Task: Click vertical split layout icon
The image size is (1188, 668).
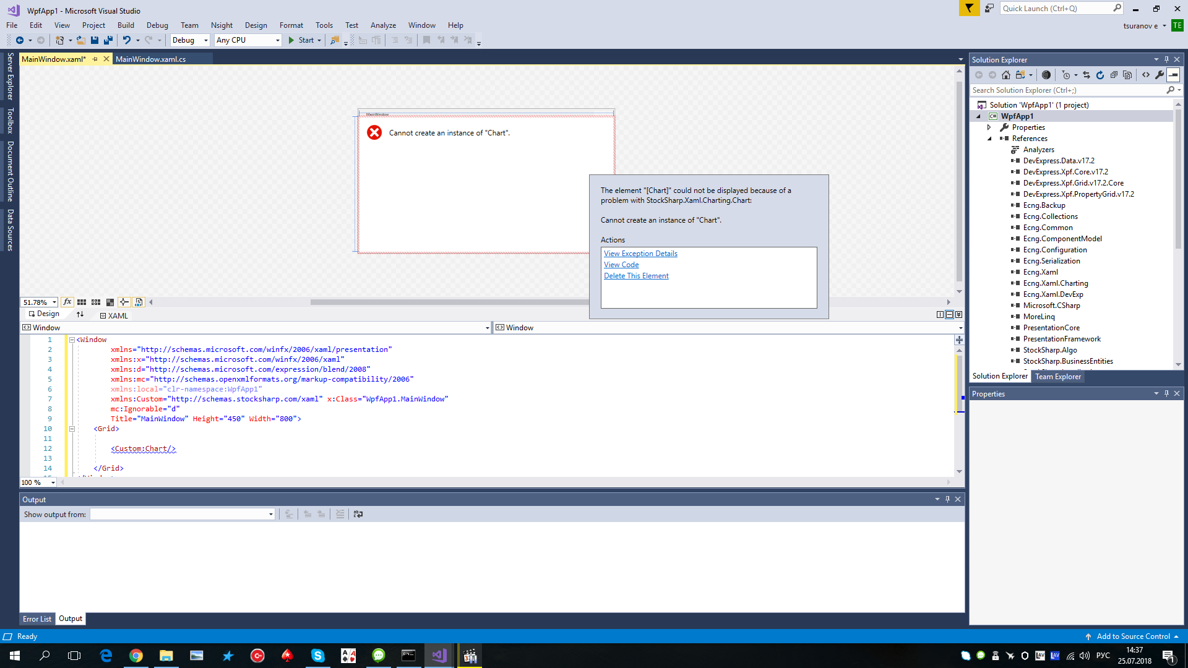Action: (x=940, y=315)
